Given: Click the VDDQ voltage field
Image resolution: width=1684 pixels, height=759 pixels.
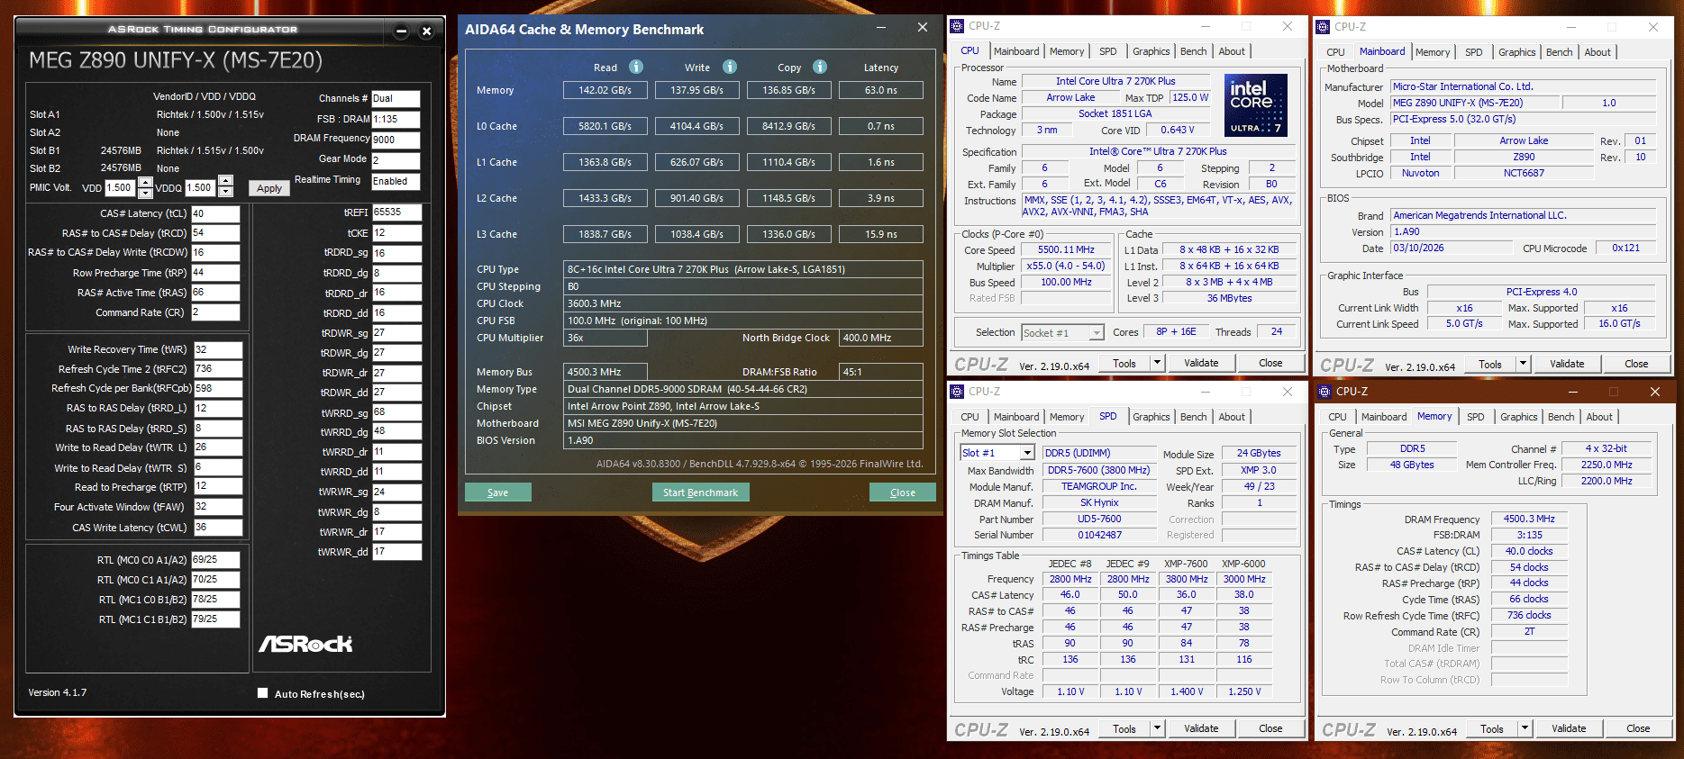Looking at the screenshot, I should [201, 187].
